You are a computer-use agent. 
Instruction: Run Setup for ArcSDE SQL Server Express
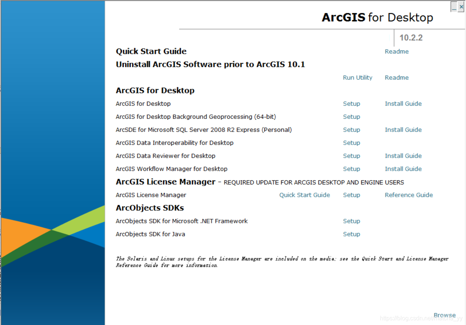pyautogui.click(x=352, y=130)
